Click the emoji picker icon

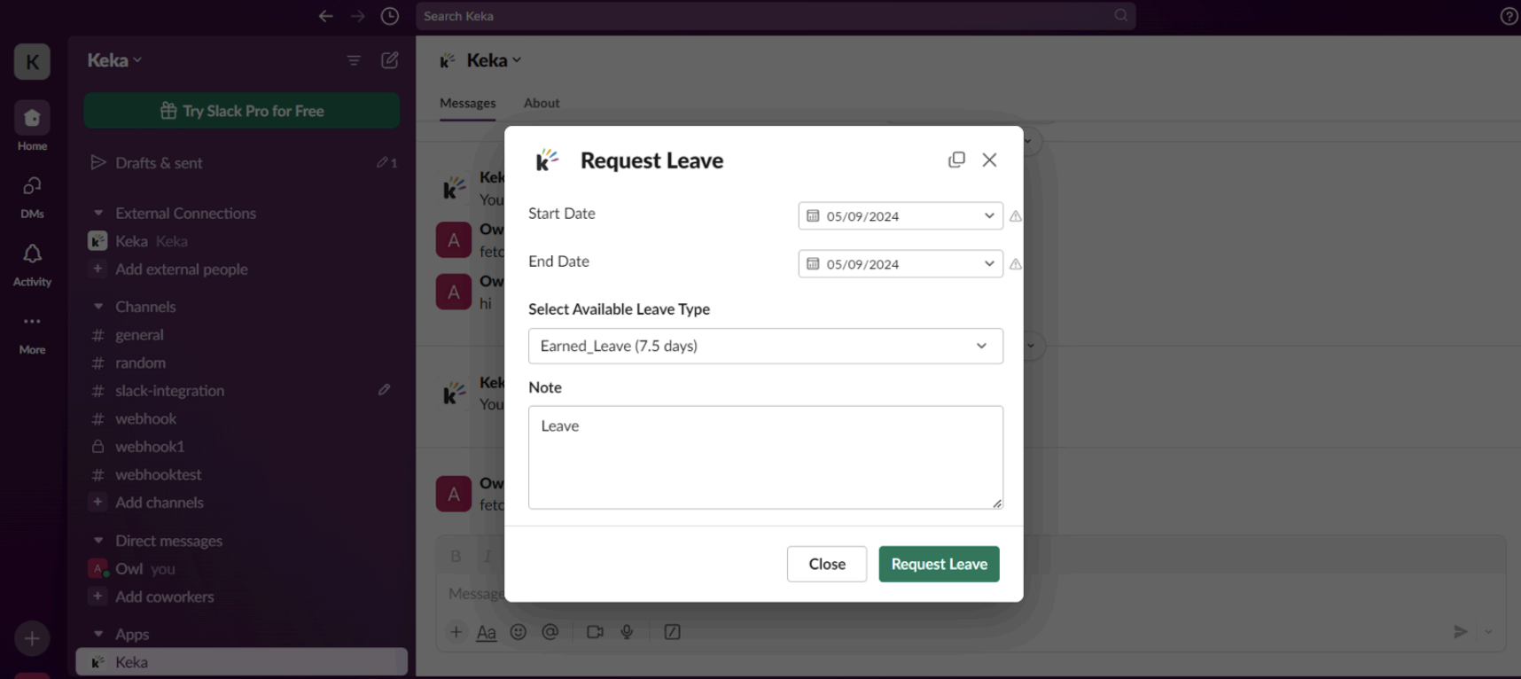click(x=519, y=632)
